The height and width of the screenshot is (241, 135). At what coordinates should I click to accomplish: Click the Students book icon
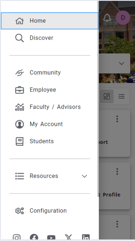pos(20,141)
